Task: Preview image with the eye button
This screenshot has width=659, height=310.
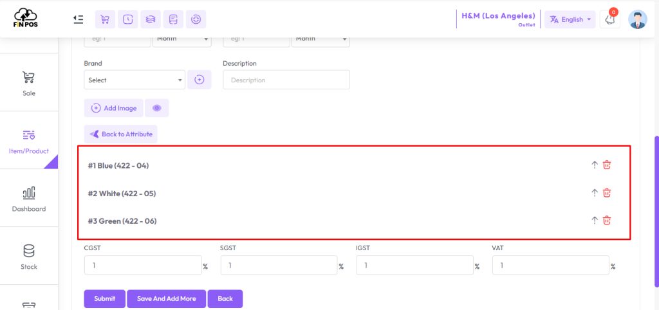Action: 157,108
